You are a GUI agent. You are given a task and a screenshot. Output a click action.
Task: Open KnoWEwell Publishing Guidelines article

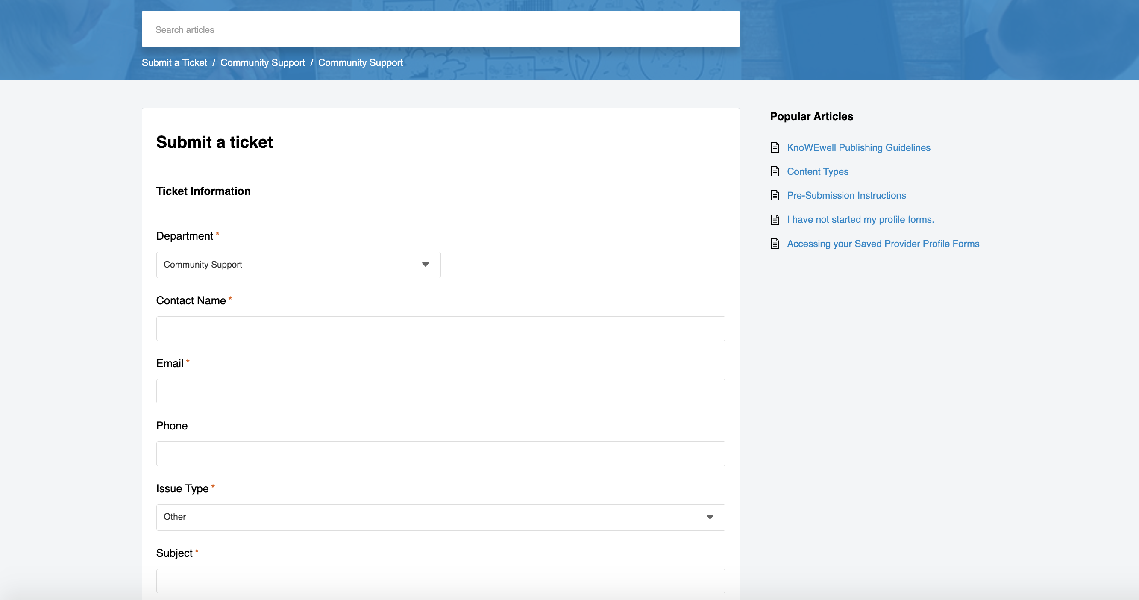tap(858, 147)
